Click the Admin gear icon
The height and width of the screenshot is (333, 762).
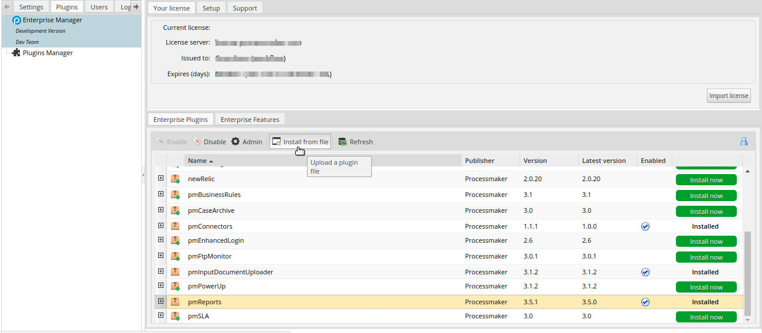[x=235, y=142]
